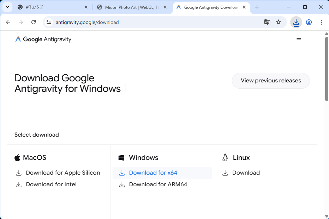The width and height of the screenshot is (329, 219).
Task: Click the Google Antigravity logo
Action: tap(43, 39)
